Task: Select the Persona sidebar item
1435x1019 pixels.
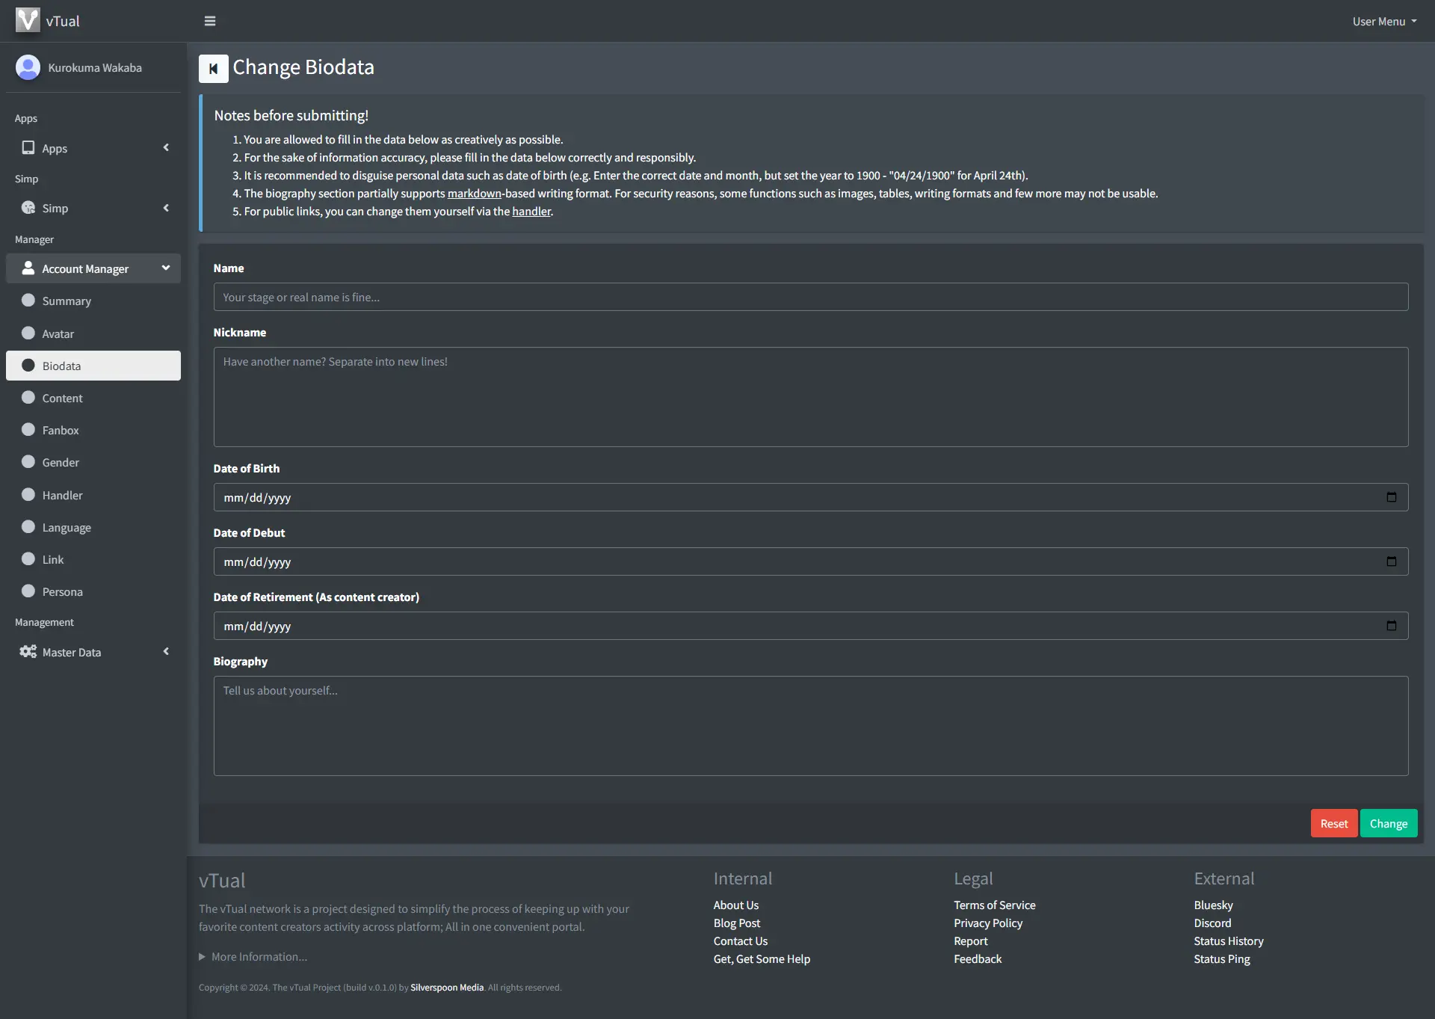Action: (x=62, y=592)
